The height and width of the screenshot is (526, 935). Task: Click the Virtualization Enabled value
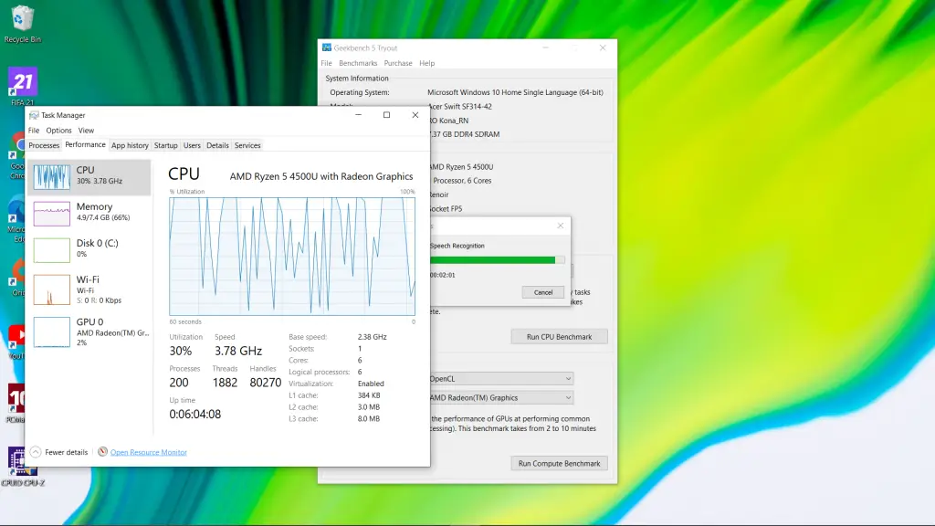[371, 384]
